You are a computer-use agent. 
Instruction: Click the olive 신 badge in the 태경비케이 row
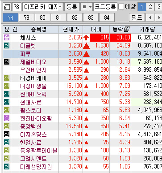tap(7, 78)
